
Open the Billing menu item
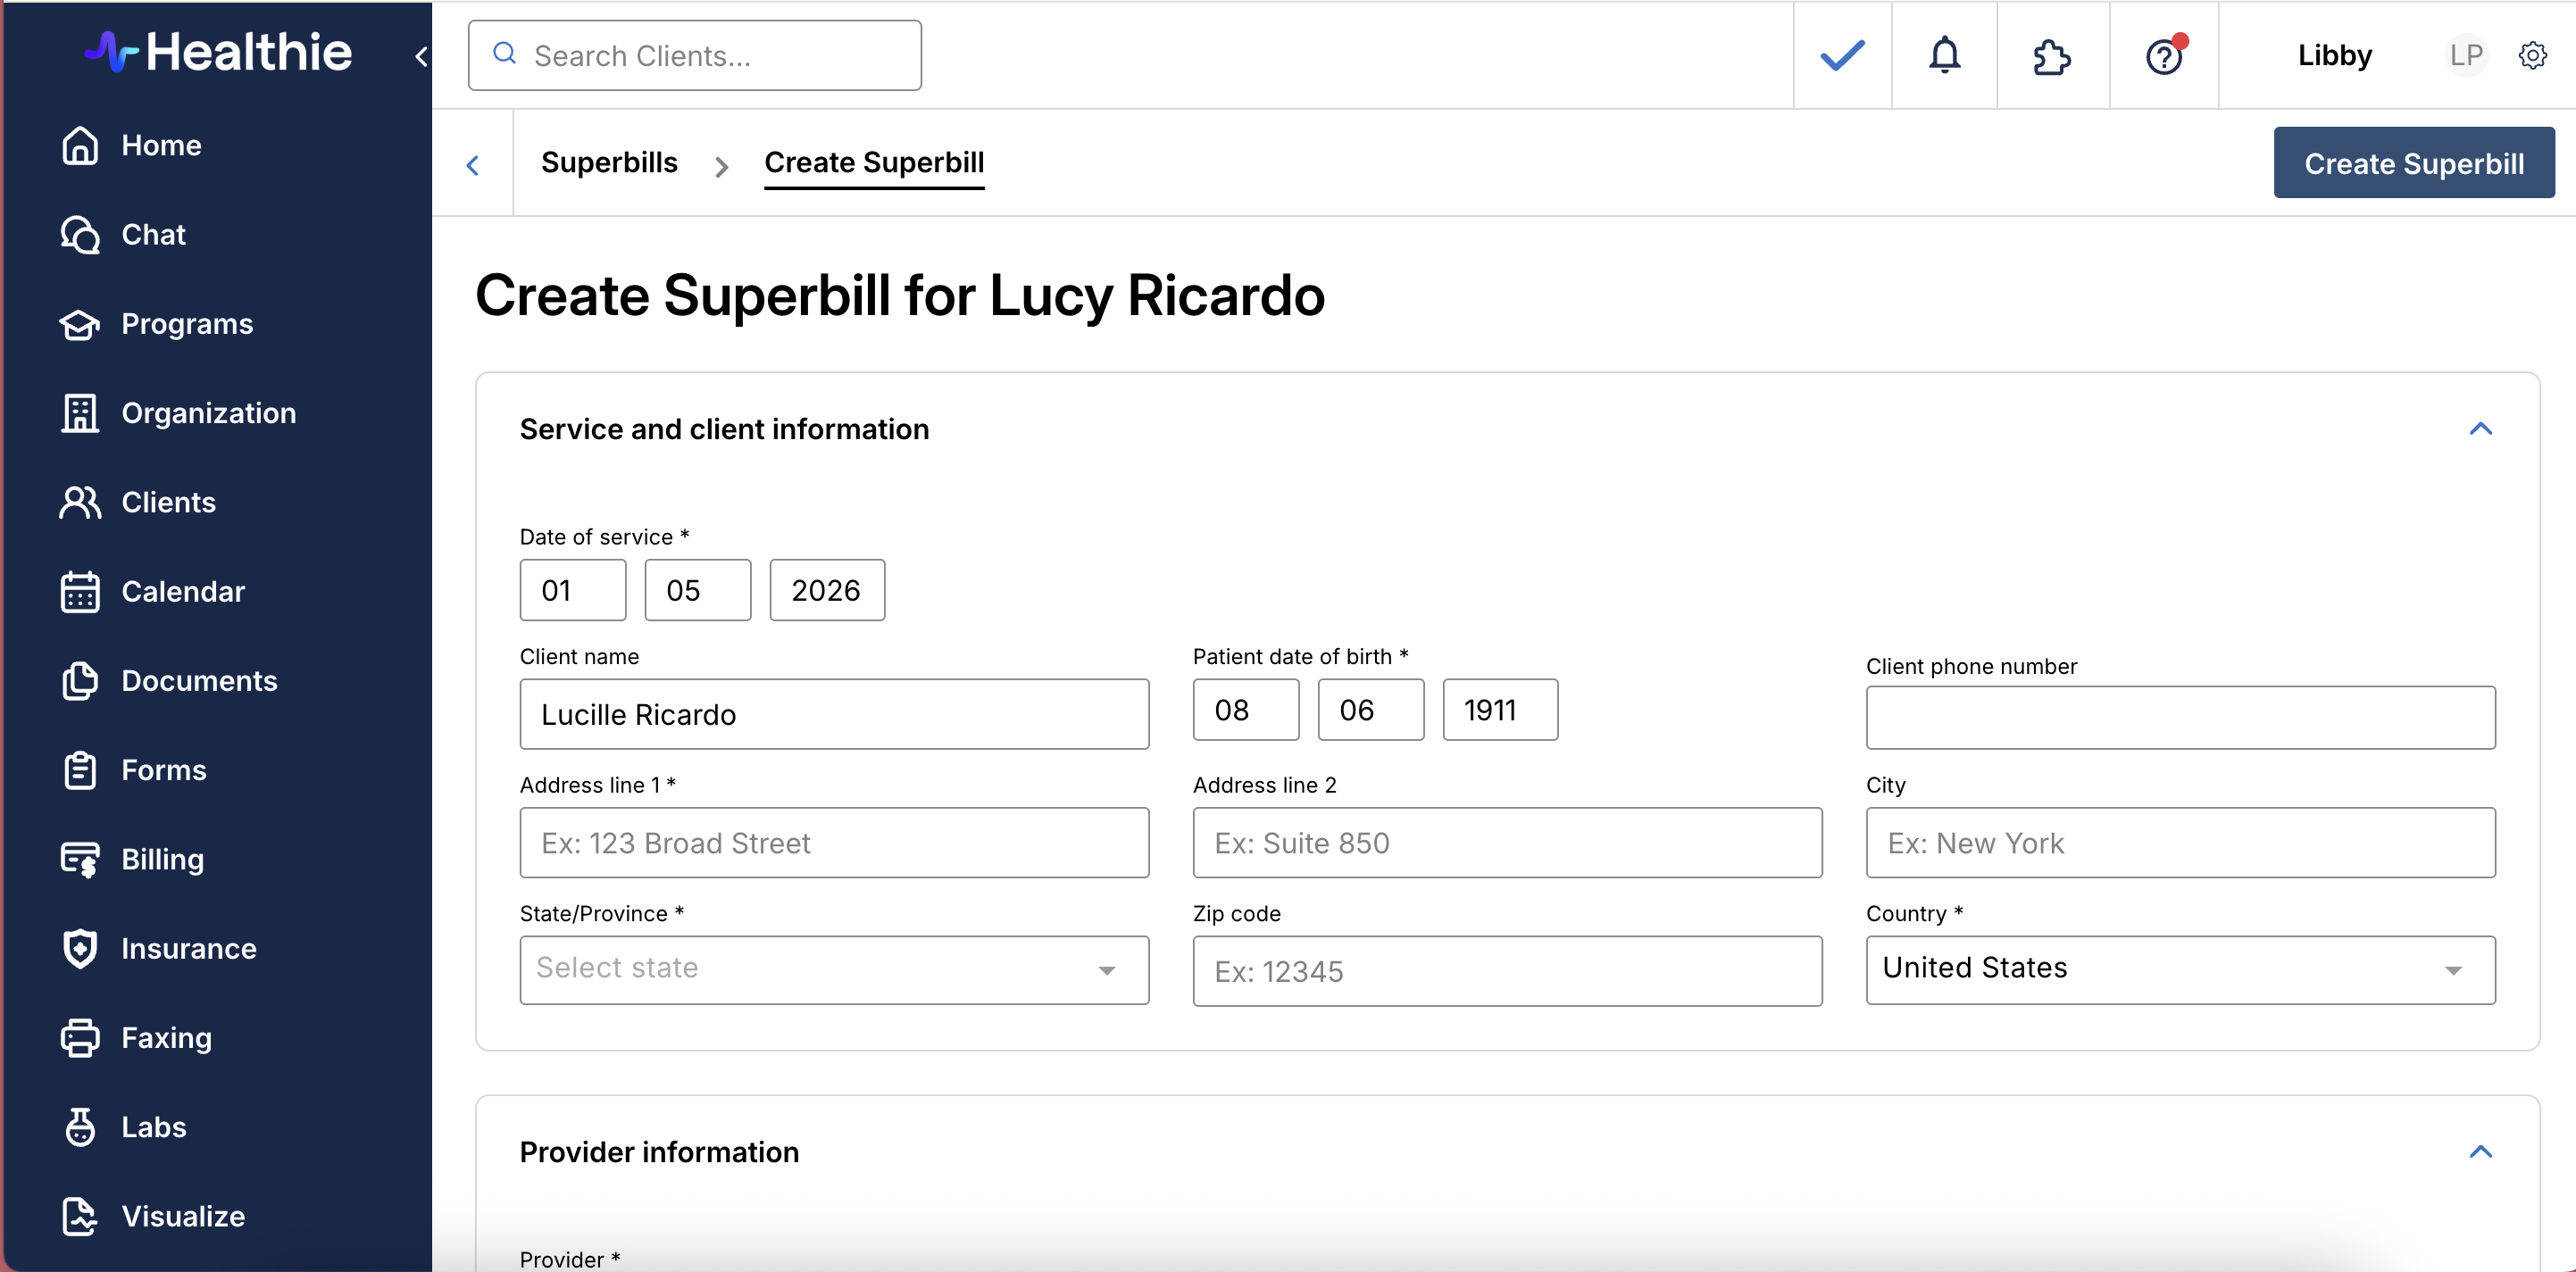(162, 859)
